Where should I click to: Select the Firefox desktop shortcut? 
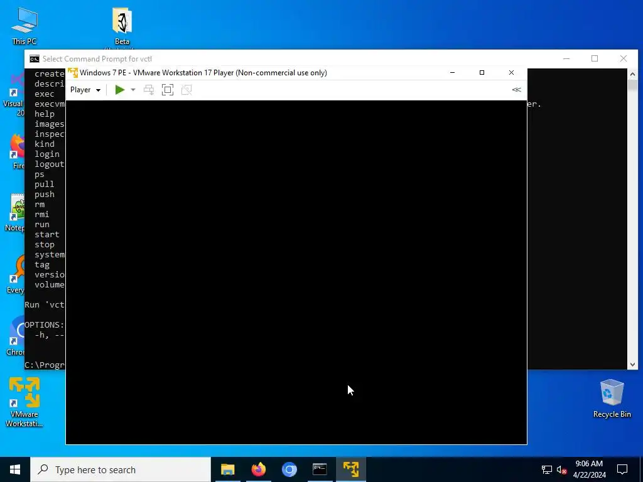[x=17, y=151]
